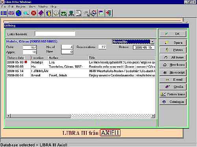The height and width of the screenshot is (147, 197).
Task: Click the small window toolbar icon
Action: tap(101, 13)
